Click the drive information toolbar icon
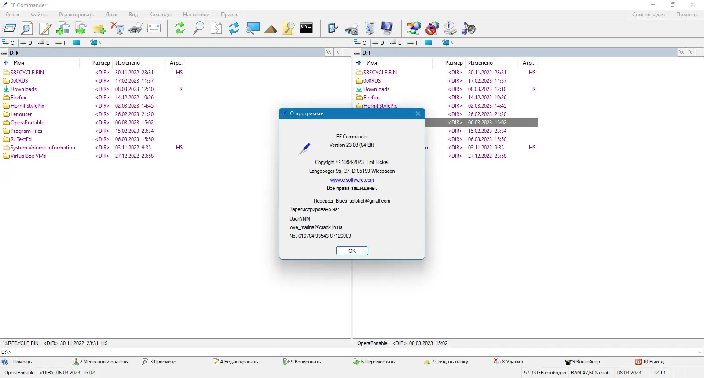This screenshot has width=704, height=378. (450, 29)
